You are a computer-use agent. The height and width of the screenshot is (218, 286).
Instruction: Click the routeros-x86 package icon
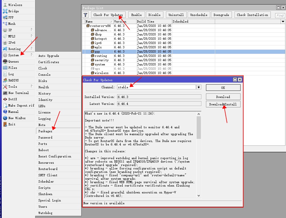tap(88, 26)
